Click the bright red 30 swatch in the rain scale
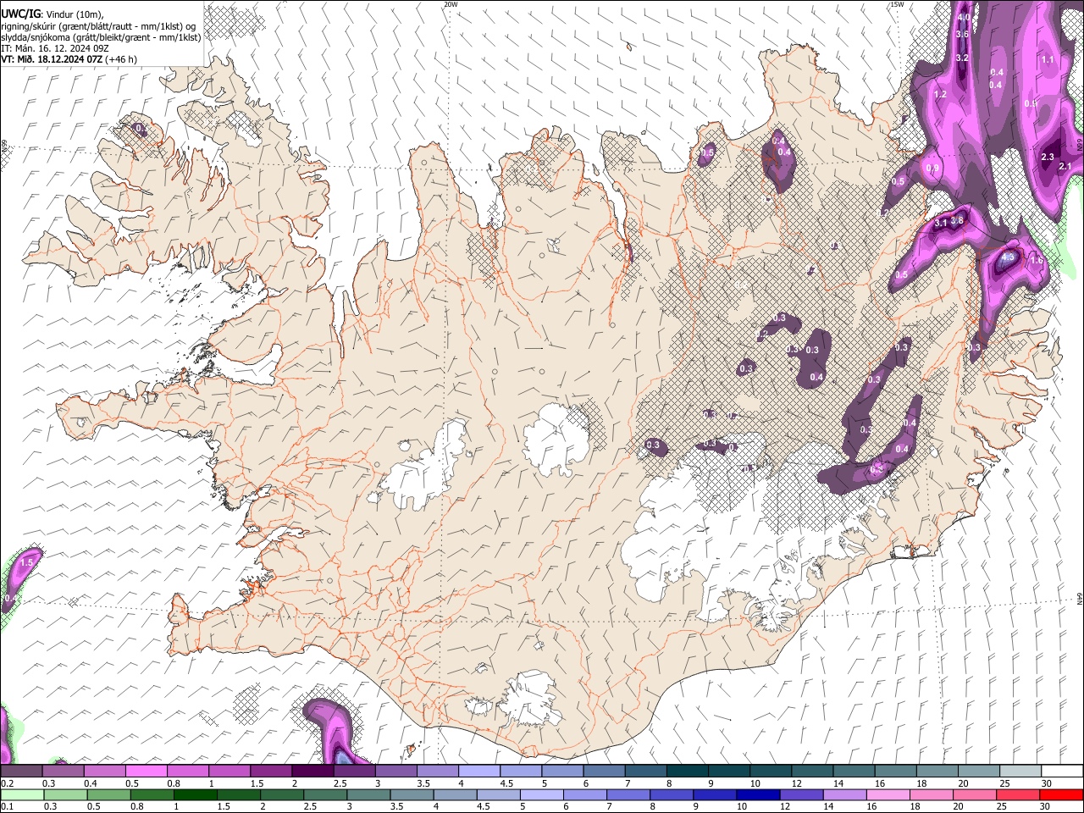This screenshot has width=1084, height=813. (1062, 794)
